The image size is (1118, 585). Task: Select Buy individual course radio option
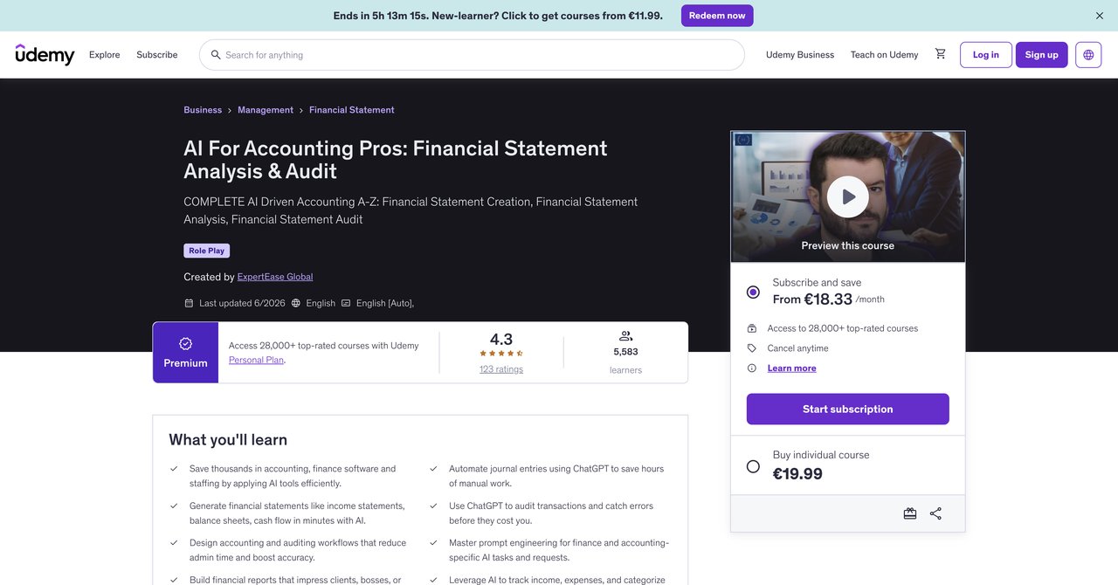click(x=753, y=466)
